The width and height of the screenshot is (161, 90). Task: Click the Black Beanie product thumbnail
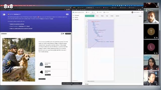(41, 72)
